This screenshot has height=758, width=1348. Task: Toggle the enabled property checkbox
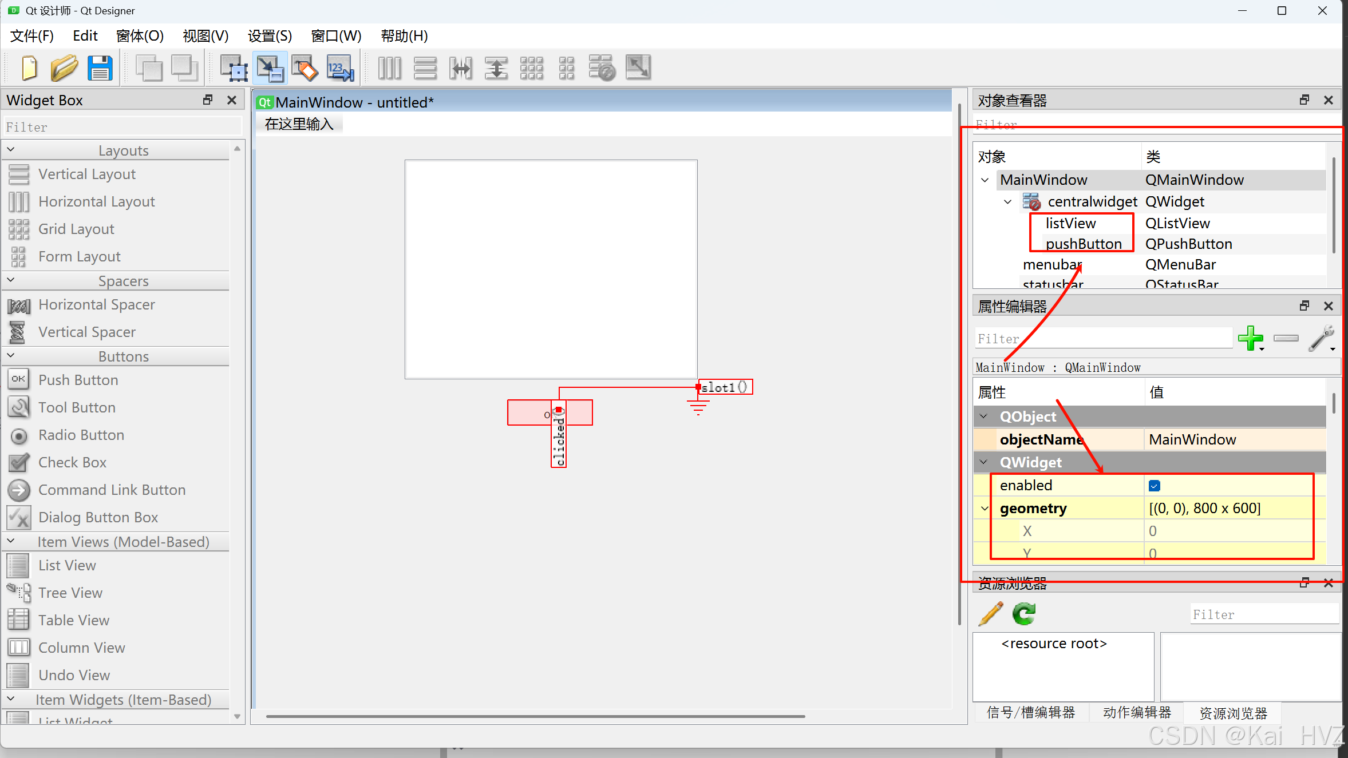pos(1154,486)
